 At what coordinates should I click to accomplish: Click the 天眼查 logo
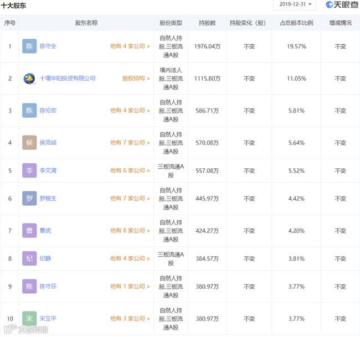tap(342, 4)
